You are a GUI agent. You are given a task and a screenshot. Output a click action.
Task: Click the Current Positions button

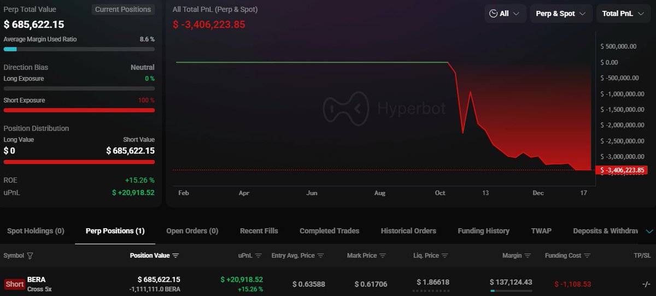pos(122,9)
